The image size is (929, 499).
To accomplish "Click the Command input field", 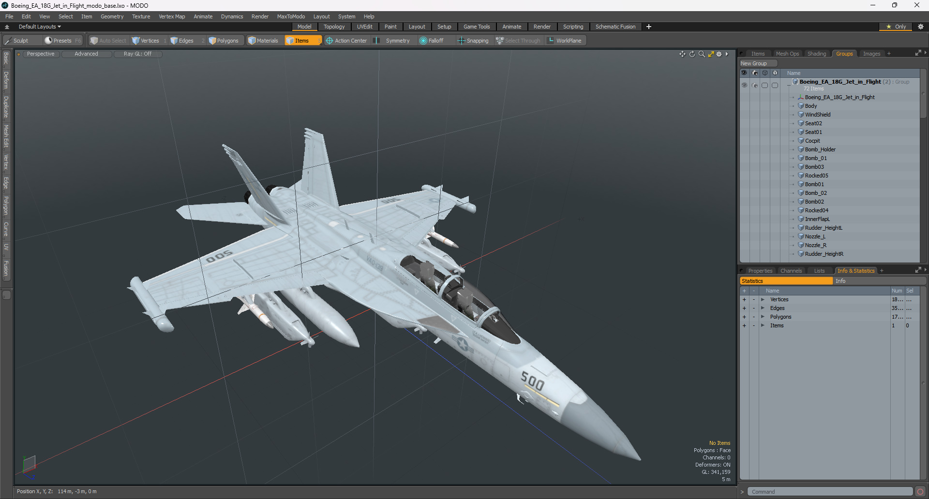I will [x=830, y=492].
